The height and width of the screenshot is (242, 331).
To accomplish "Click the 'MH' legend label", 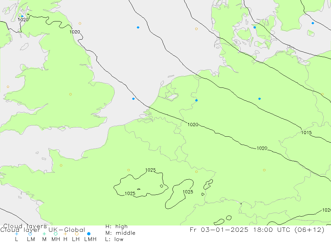I will coord(56,239).
